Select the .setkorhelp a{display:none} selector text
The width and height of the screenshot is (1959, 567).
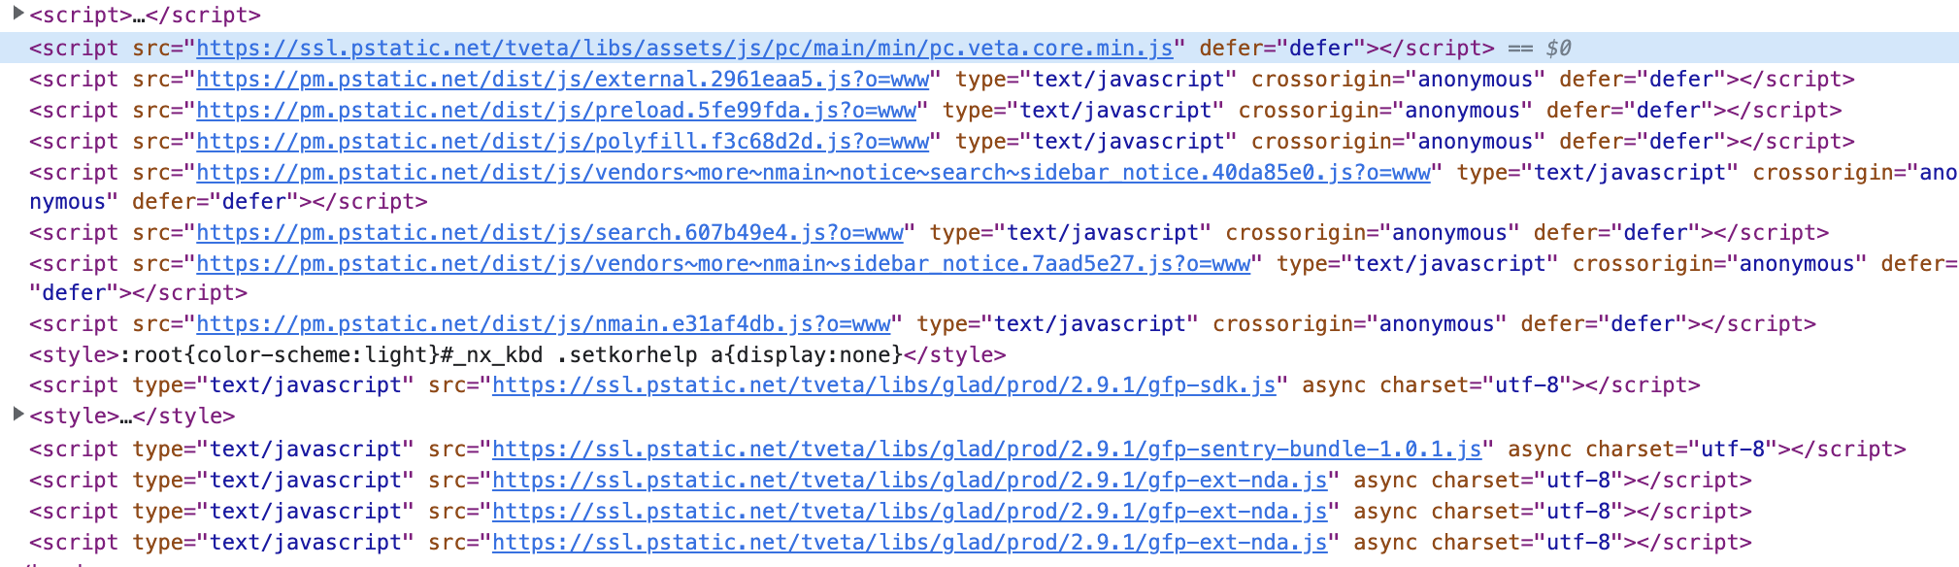(x=729, y=355)
